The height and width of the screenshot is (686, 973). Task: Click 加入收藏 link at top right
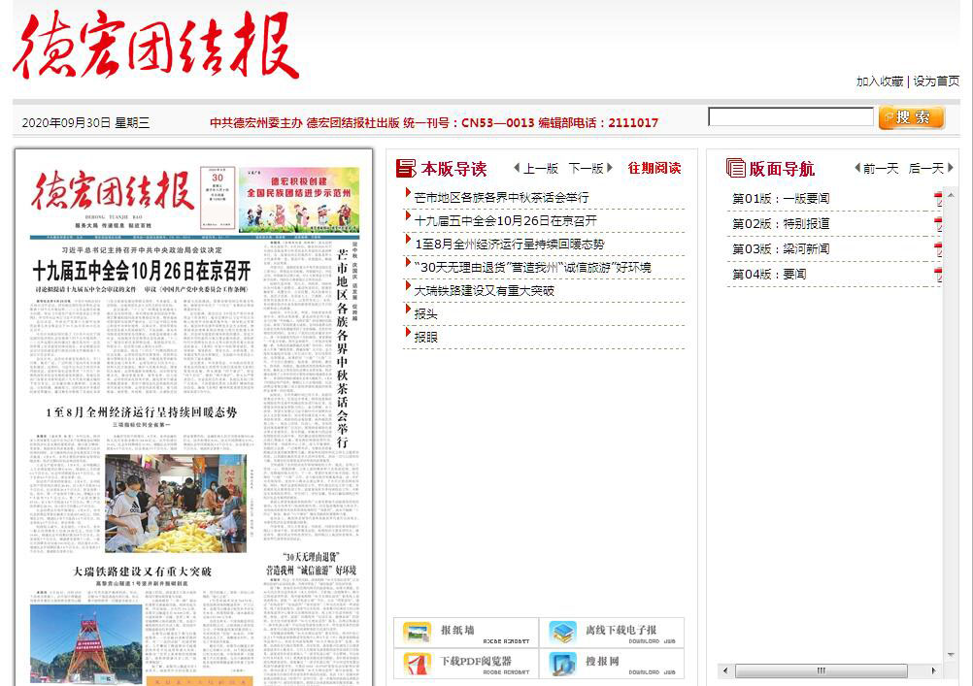879,82
